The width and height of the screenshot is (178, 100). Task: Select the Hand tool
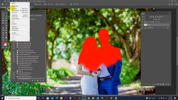[6, 37]
